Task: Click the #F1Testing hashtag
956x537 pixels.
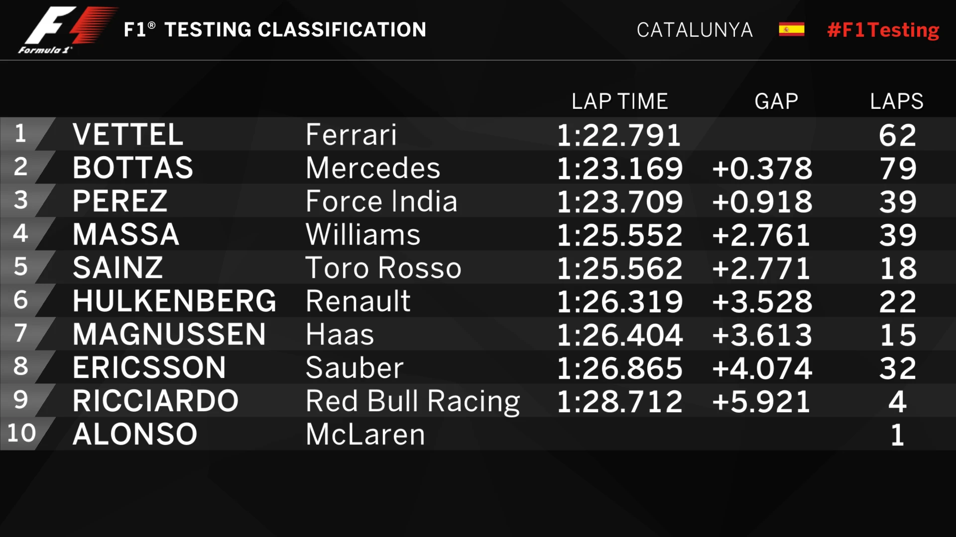Action: (883, 30)
